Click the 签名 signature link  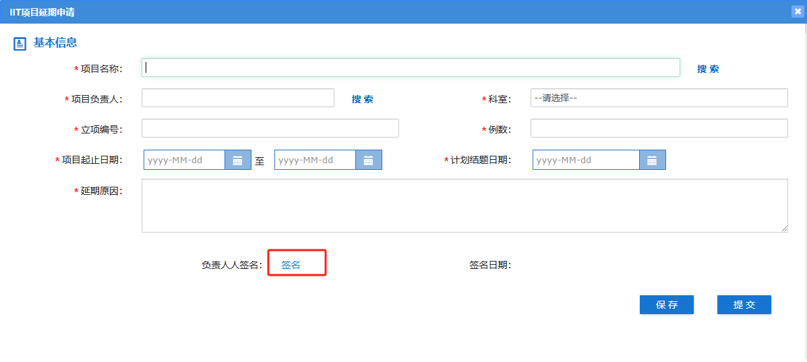[x=291, y=266]
